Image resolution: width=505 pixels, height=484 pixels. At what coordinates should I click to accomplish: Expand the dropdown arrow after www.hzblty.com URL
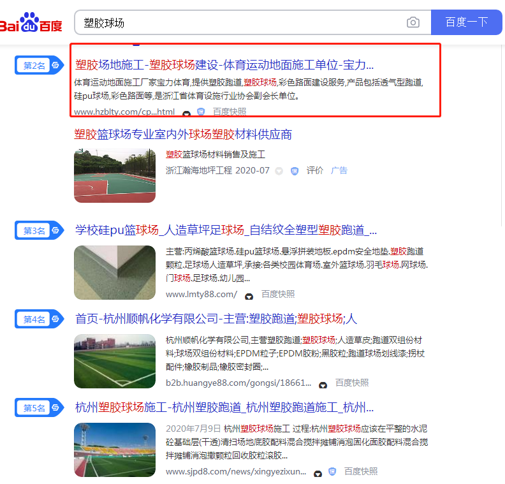[x=186, y=114]
